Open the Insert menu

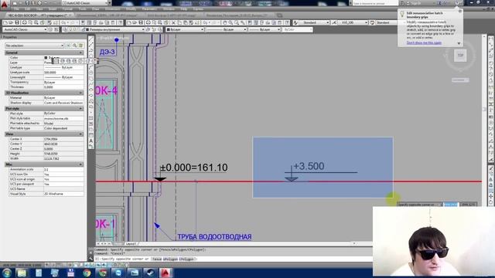tap(53, 9)
